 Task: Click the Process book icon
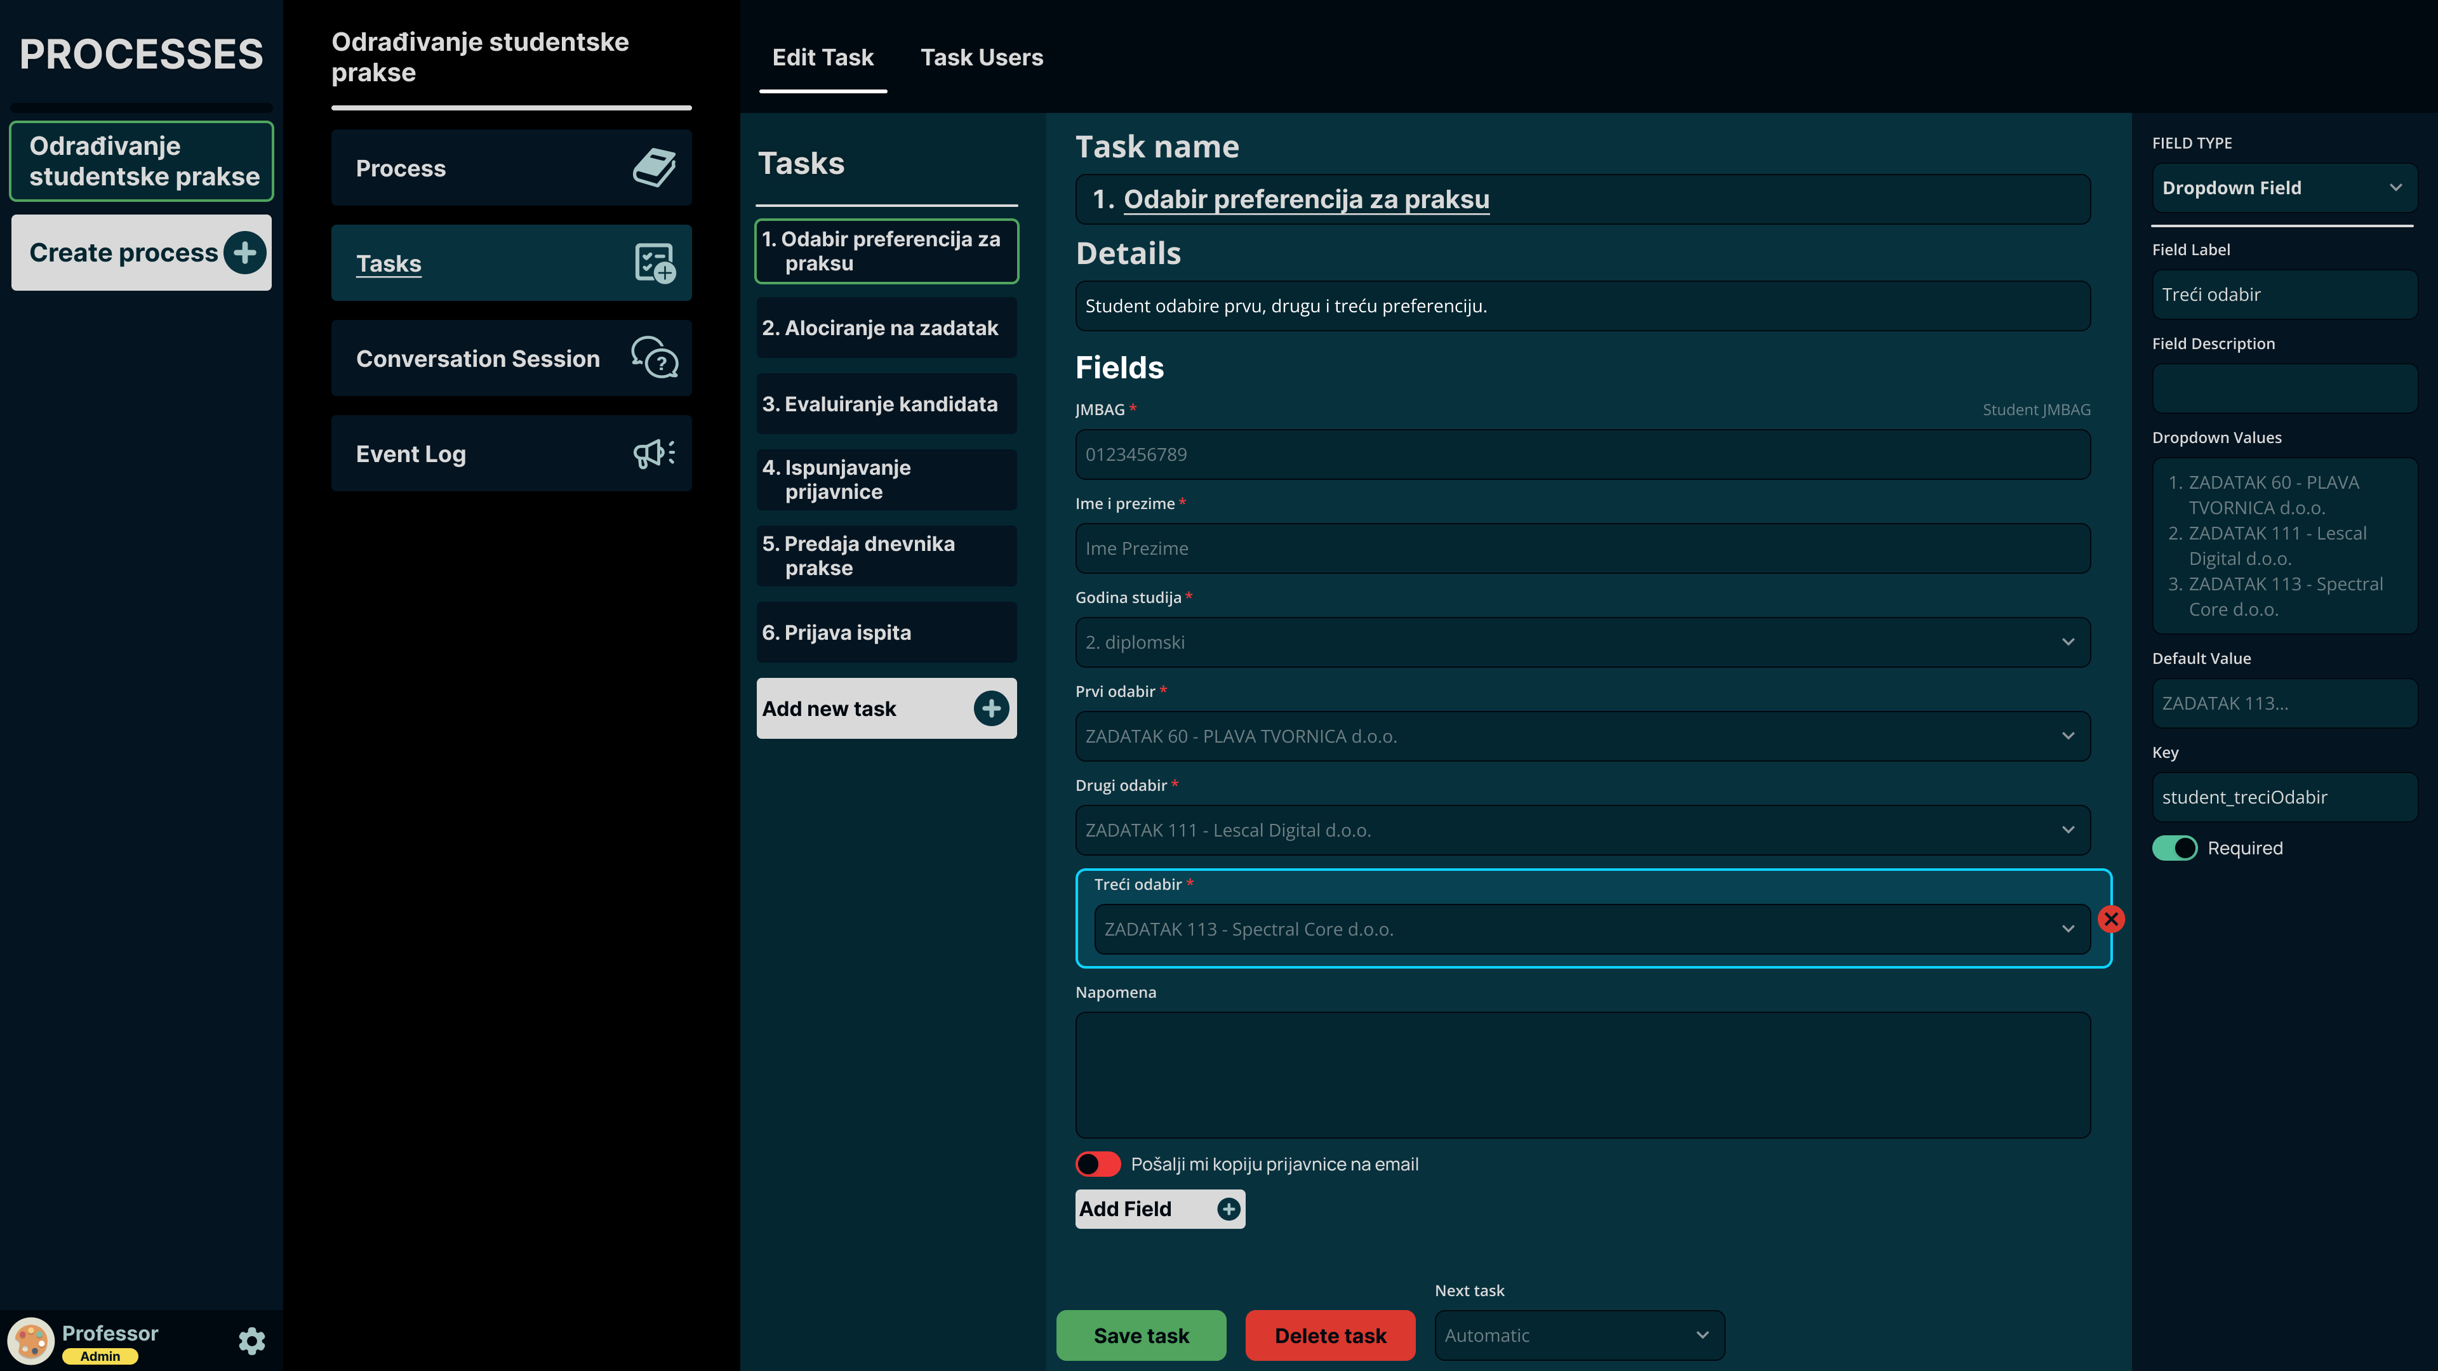click(654, 168)
